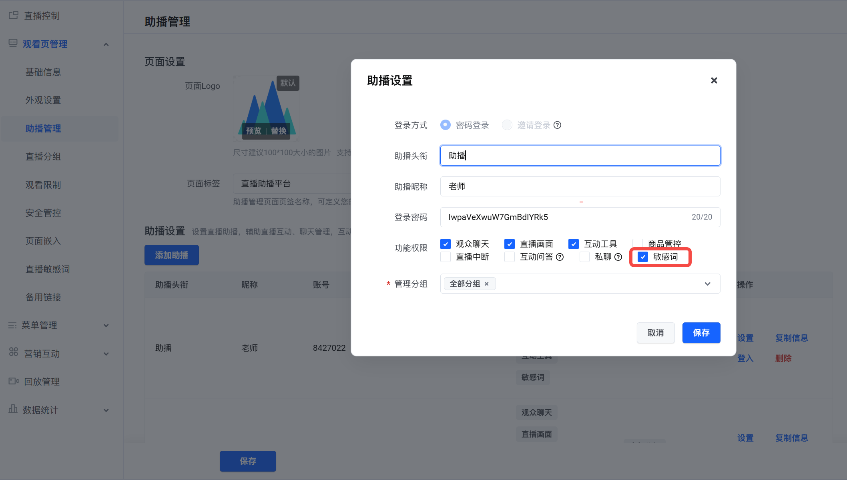Click help icon beside 互动问答

(560, 257)
